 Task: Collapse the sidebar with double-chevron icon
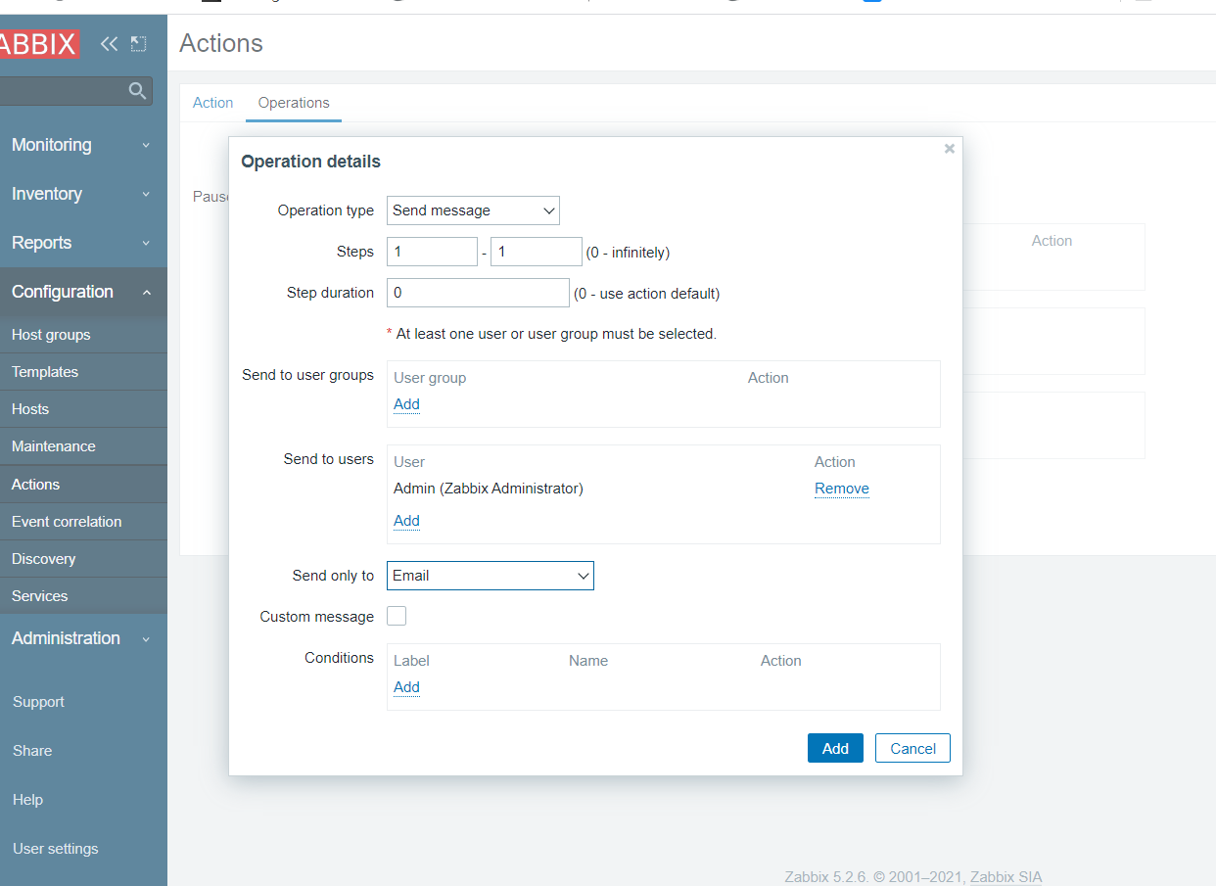pos(109,44)
